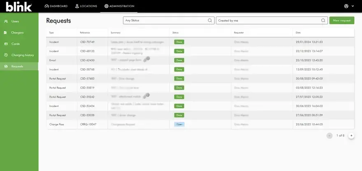This screenshot has width=362, height=171.
Task: Click the search icon in Created by me field
Action: 323,20
